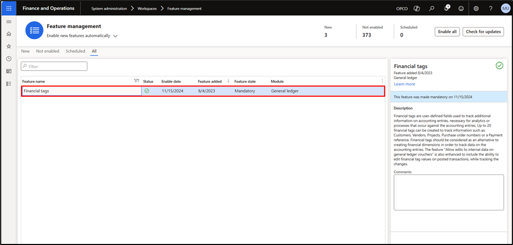Sort by Feature name column header
Screen dimensions: 513x245
(34, 81)
